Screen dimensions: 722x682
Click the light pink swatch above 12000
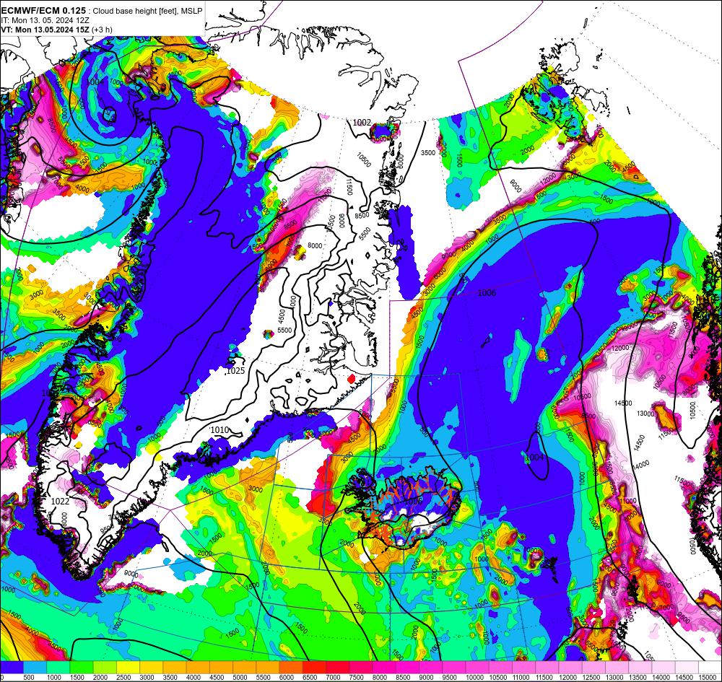pyautogui.click(x=570, y=668)
